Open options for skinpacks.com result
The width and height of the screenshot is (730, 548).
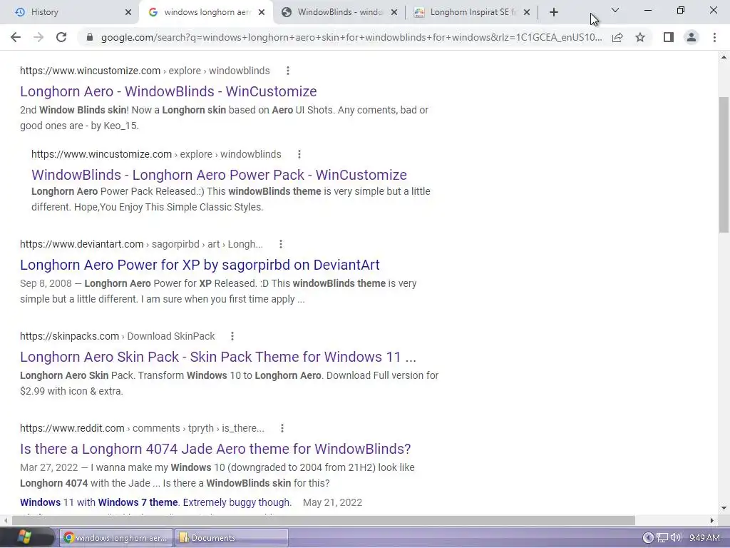click(x=232, y=336)
